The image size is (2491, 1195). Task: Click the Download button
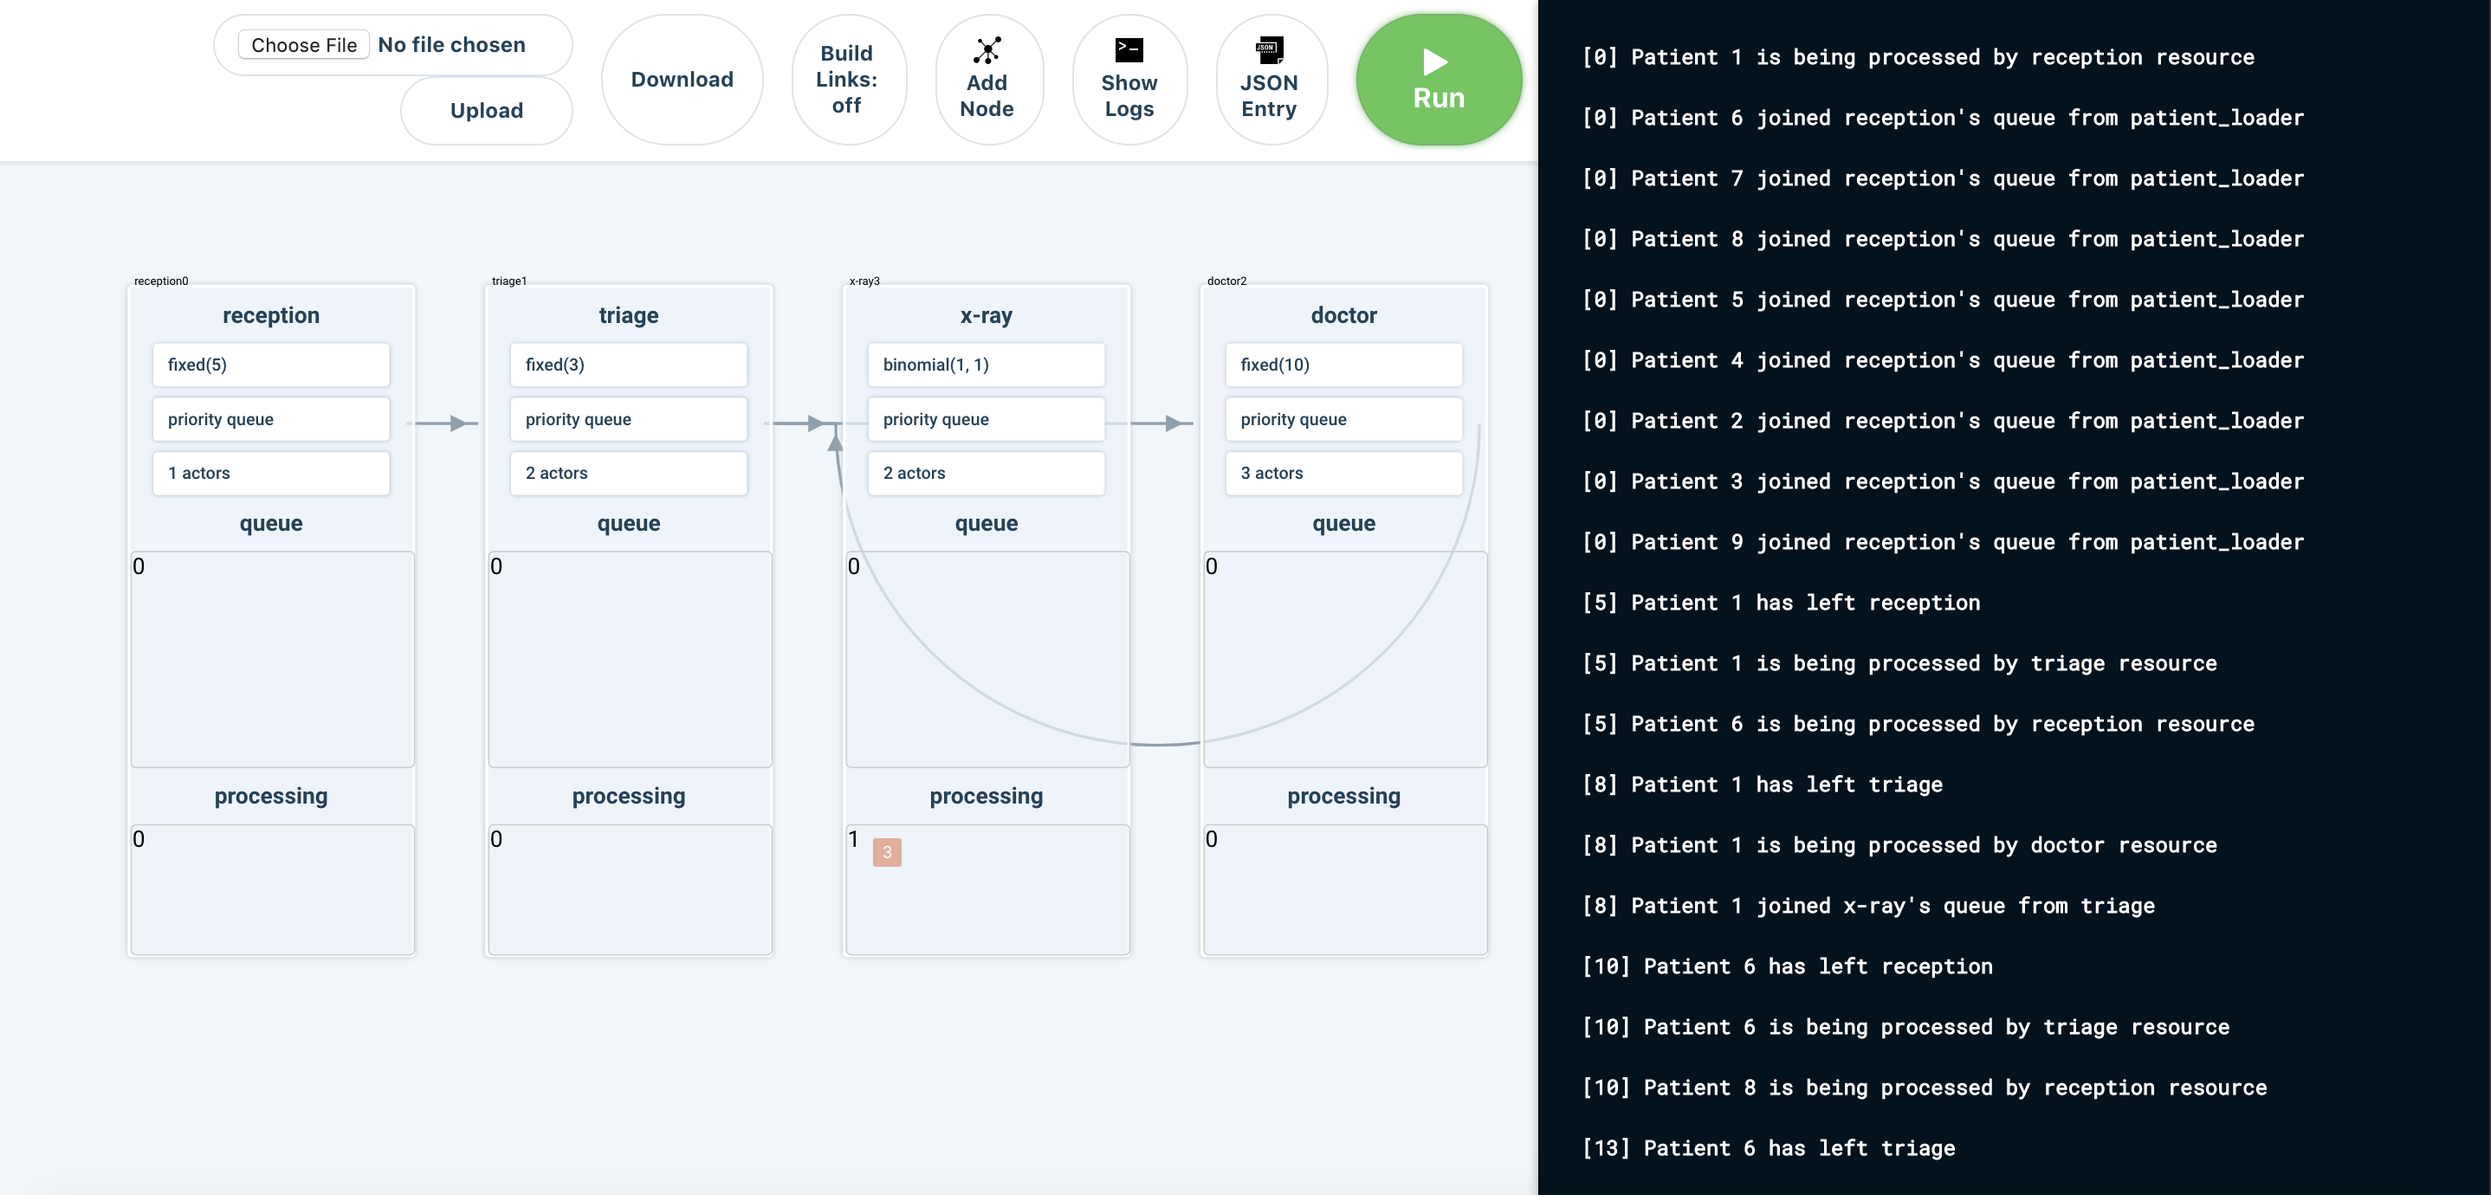pos(682,80)
